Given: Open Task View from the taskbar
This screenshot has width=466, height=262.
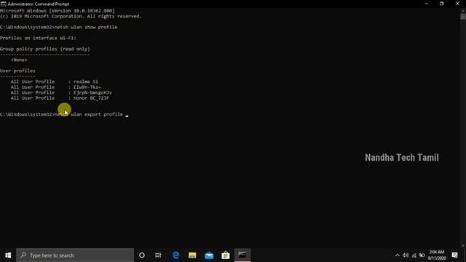Looking at the screenshot, I should (158, 255).
